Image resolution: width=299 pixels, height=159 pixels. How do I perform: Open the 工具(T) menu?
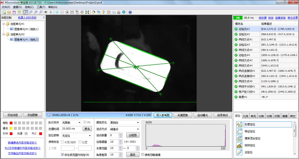point(41,7)
